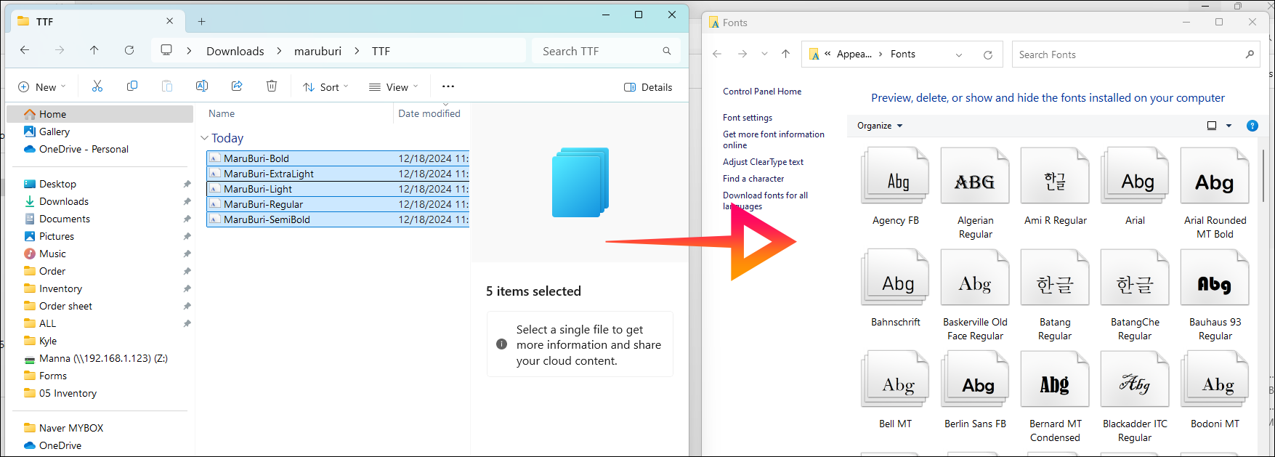Click the Control Panel Home link
This screenshot has height=457, width=1275.
[x=762, y=92]
